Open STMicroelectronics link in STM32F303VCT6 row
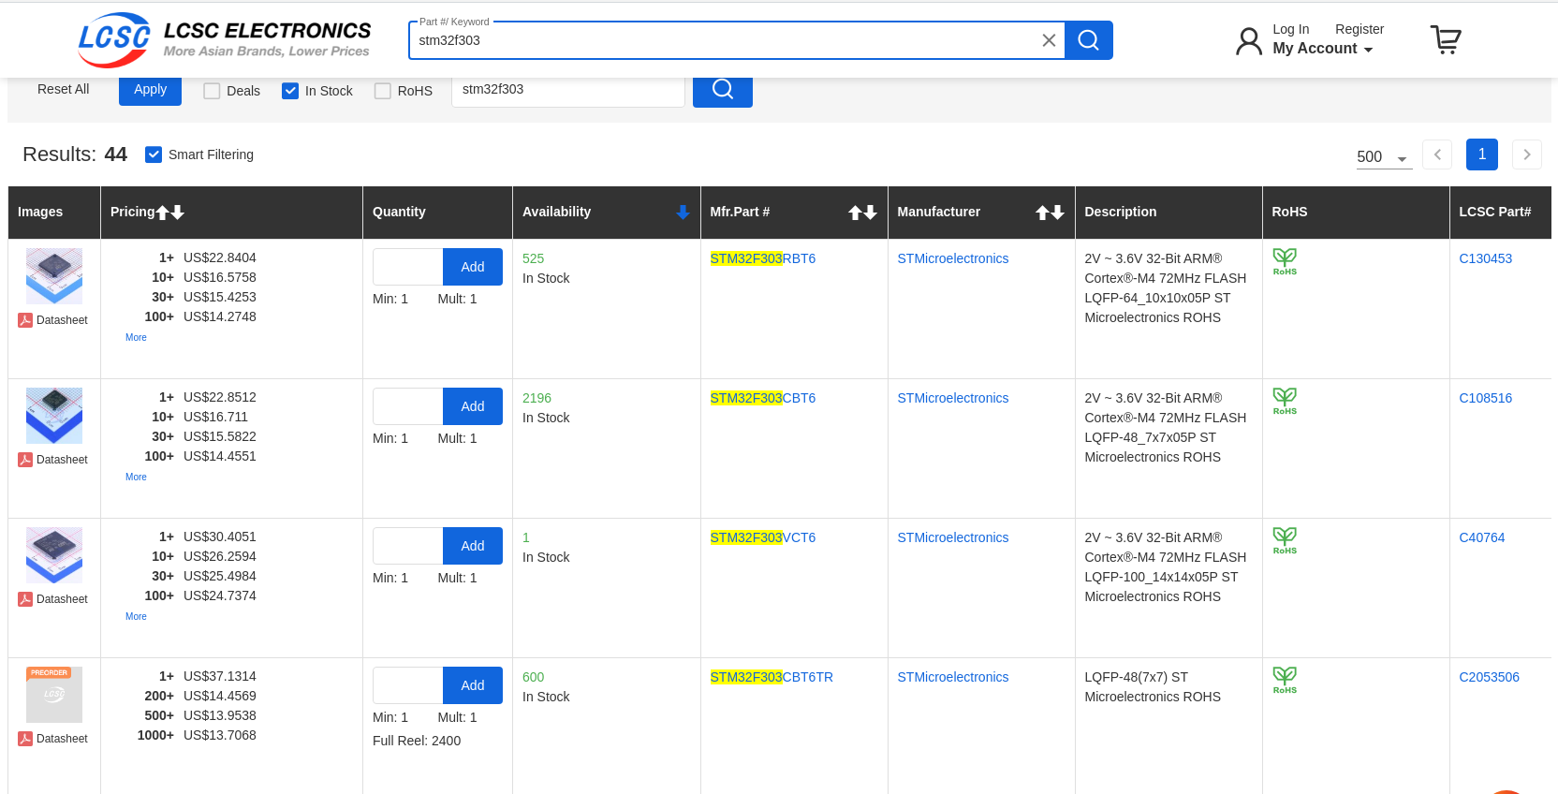 point(952,537)
